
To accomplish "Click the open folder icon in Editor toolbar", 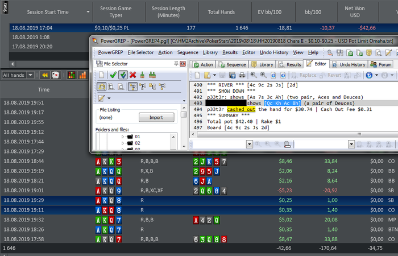I will click(x=208, y=75).
